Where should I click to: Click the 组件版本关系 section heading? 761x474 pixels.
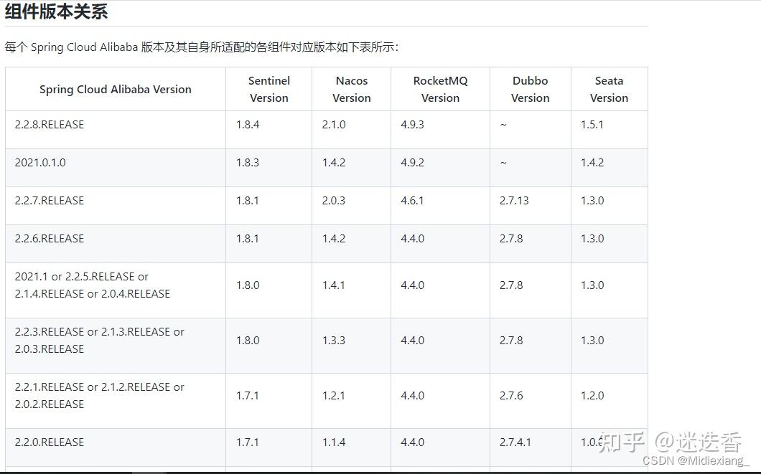(x=56, y=11)
